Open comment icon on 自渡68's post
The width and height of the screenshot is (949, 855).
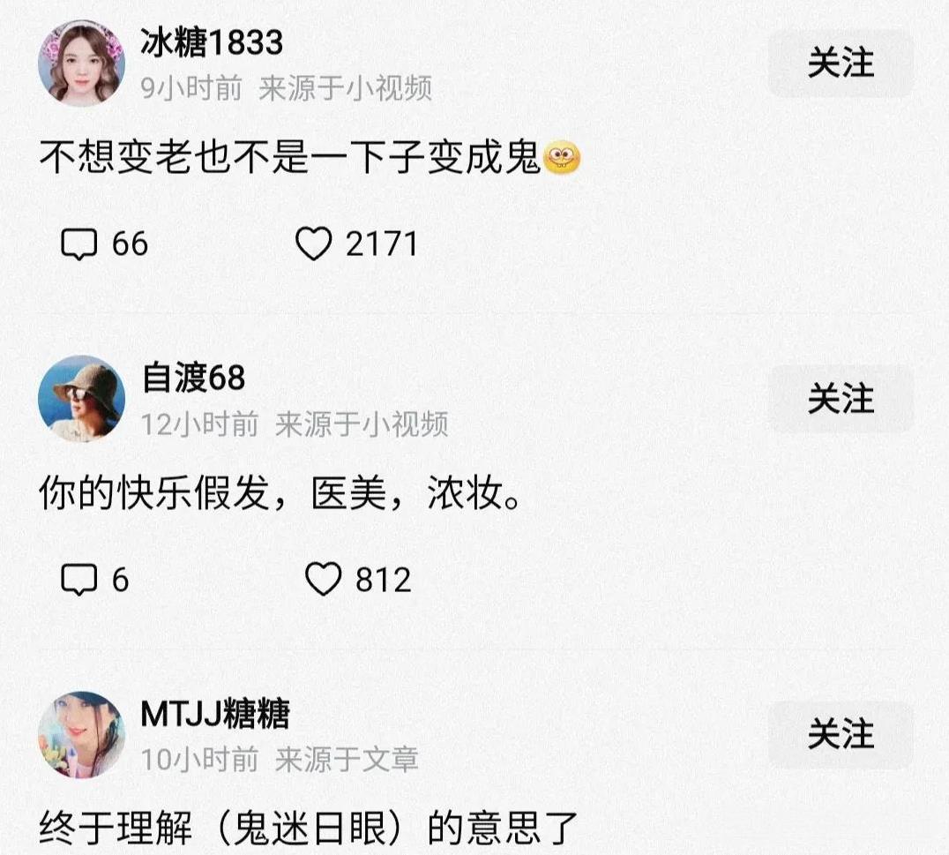tap(78, 580)
